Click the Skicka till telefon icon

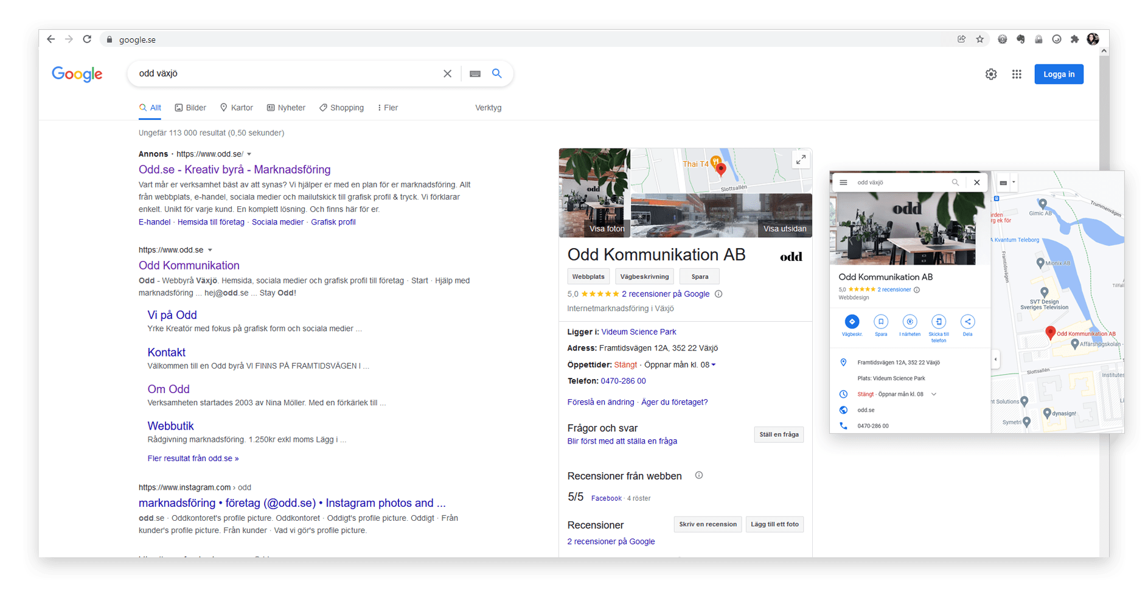point(939,322)
